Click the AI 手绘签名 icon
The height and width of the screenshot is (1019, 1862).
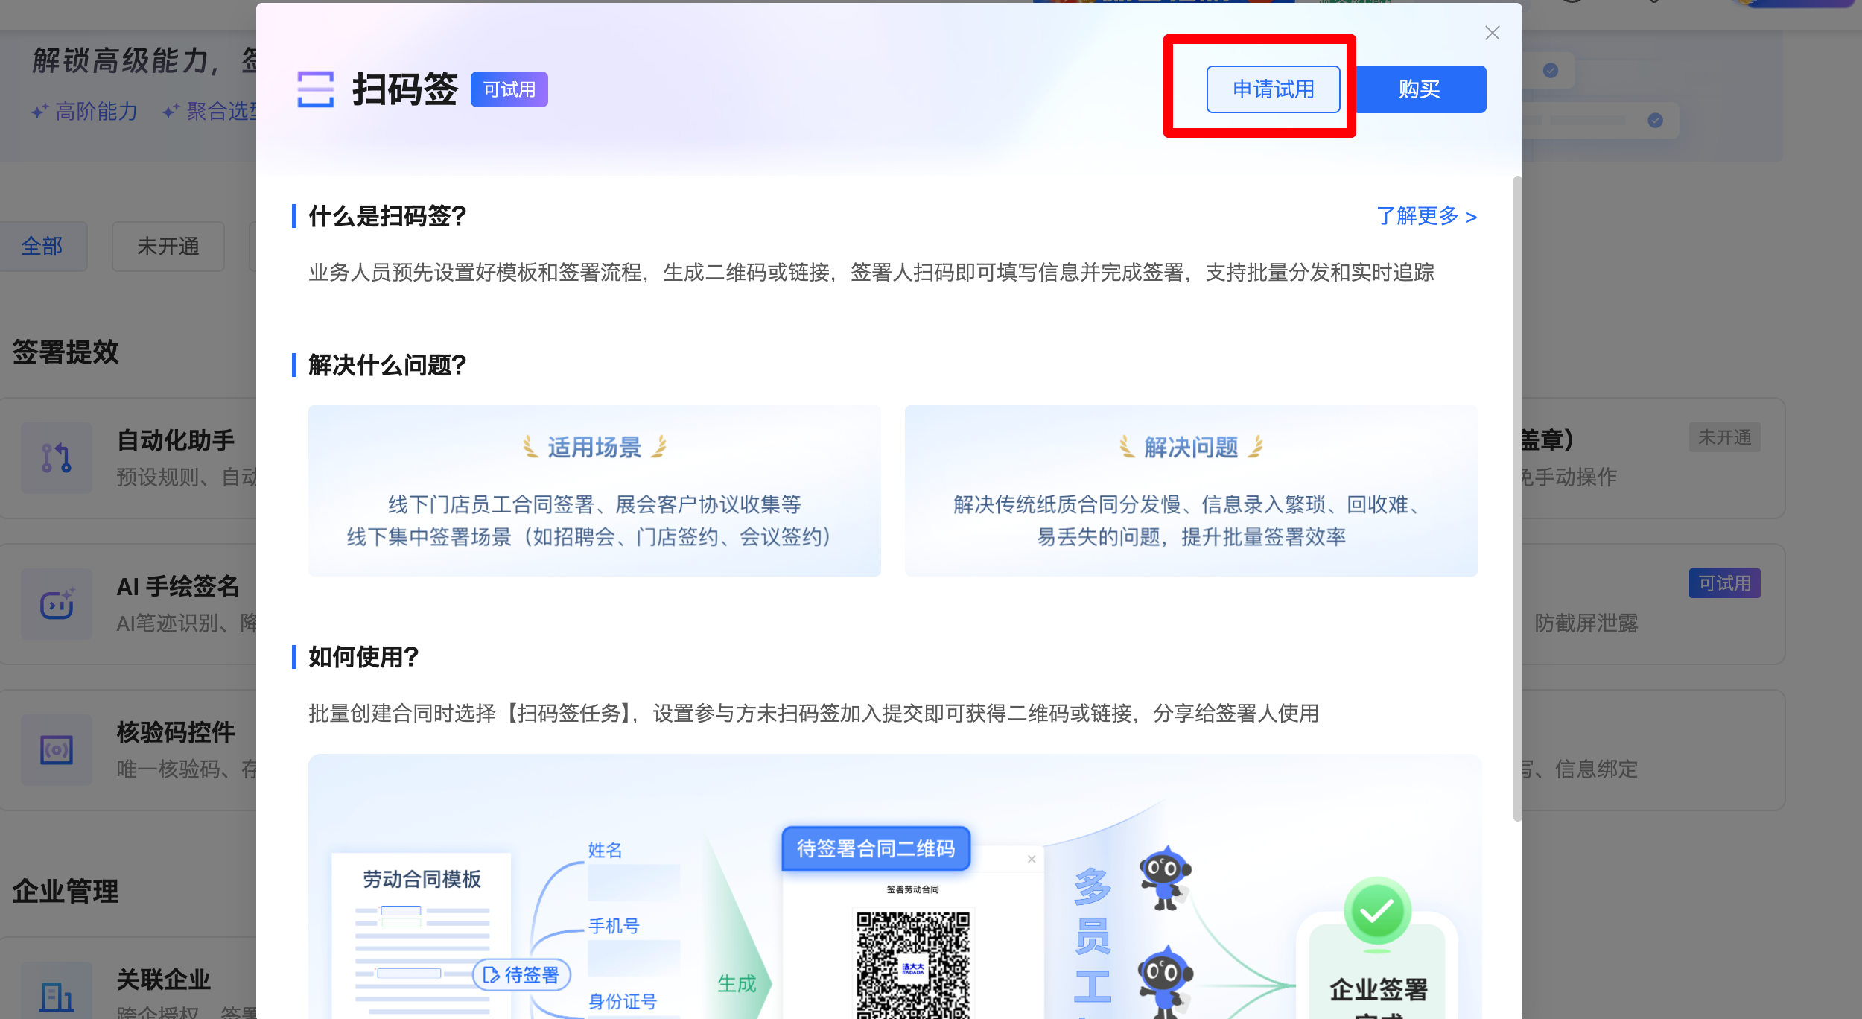point(57,604)
